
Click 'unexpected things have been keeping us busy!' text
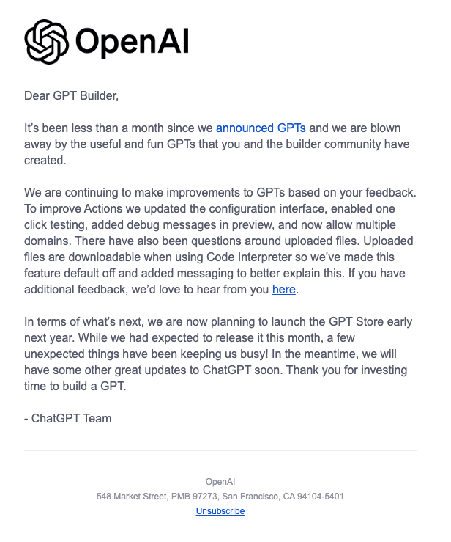[146, 354]
